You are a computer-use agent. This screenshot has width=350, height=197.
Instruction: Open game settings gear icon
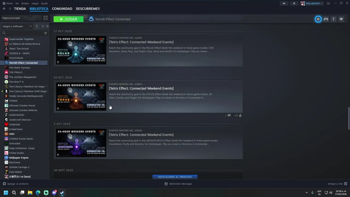[x=318, y=19]
